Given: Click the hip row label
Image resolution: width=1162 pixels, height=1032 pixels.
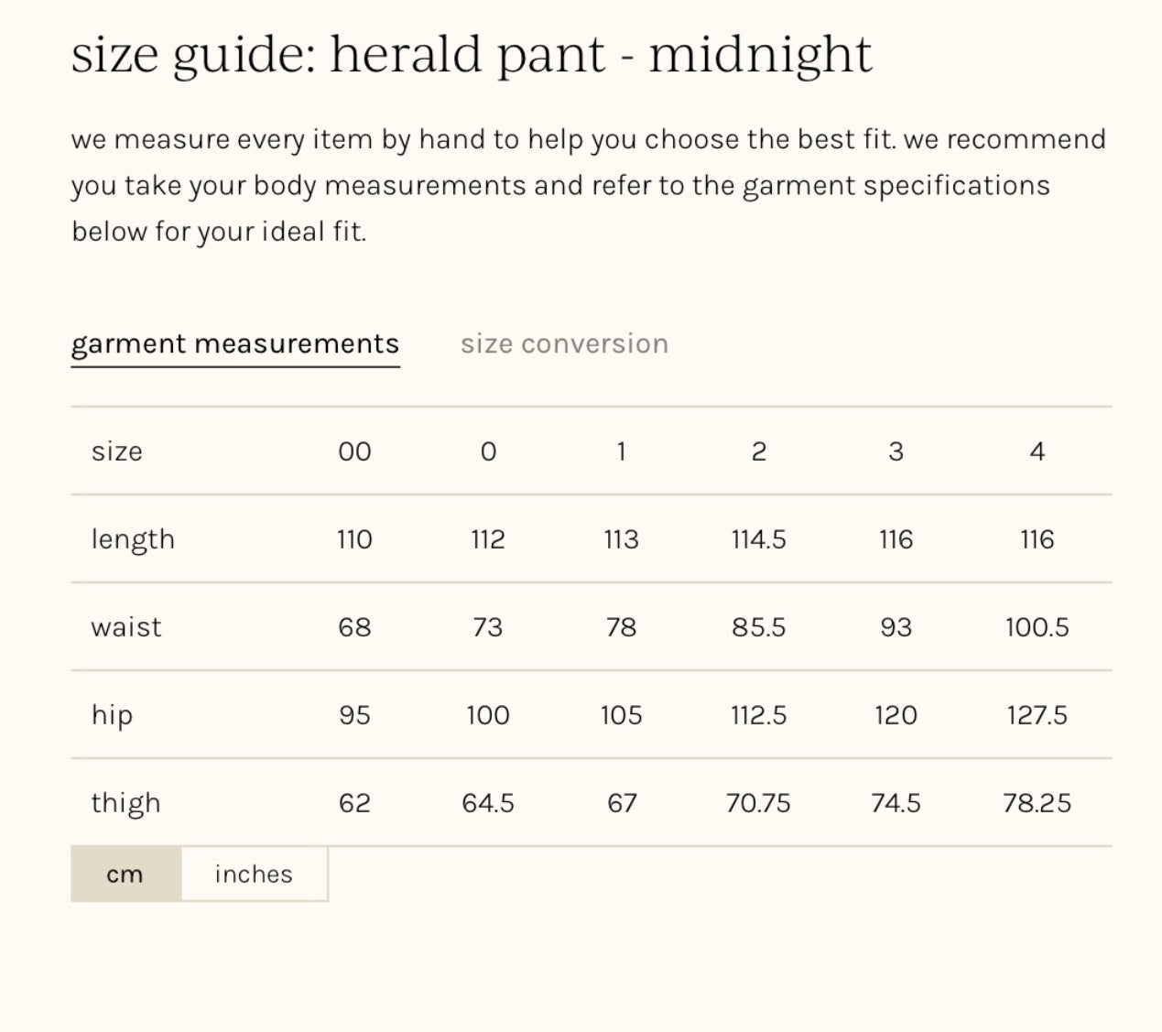Looking at the screenshot, I should tap(112, 715).
